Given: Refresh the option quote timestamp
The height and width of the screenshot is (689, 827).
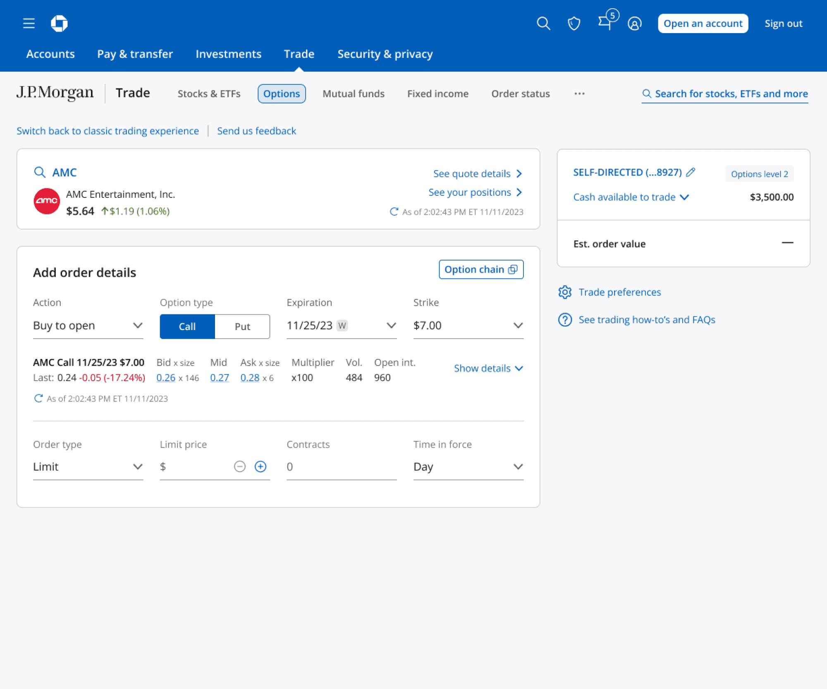Looking at the screenshot, I should tap(38, 398).
